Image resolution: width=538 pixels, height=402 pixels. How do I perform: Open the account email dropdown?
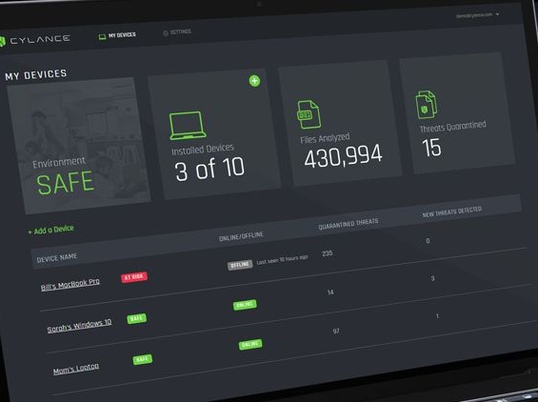tap(477, 15)
